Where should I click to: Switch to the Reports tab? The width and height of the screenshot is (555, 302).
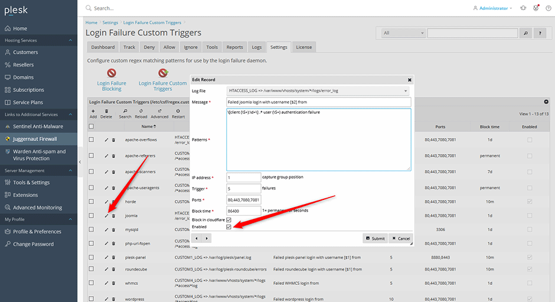click(234, 47)
